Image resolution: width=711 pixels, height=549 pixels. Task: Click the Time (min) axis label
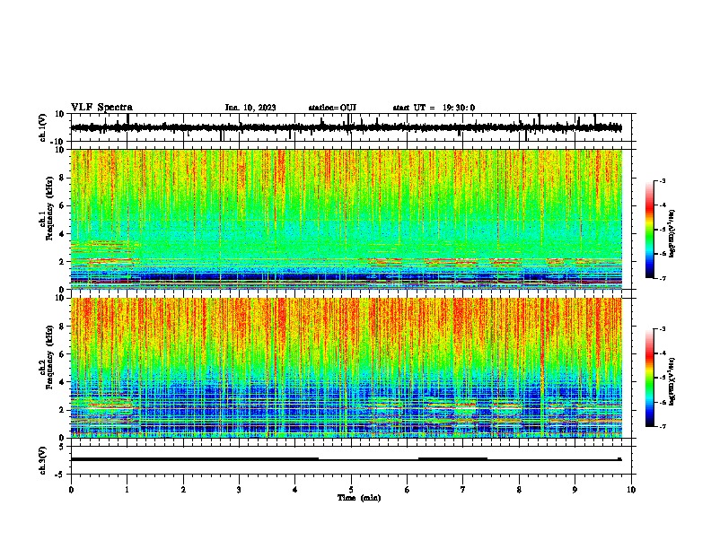(x=359, y=498)
